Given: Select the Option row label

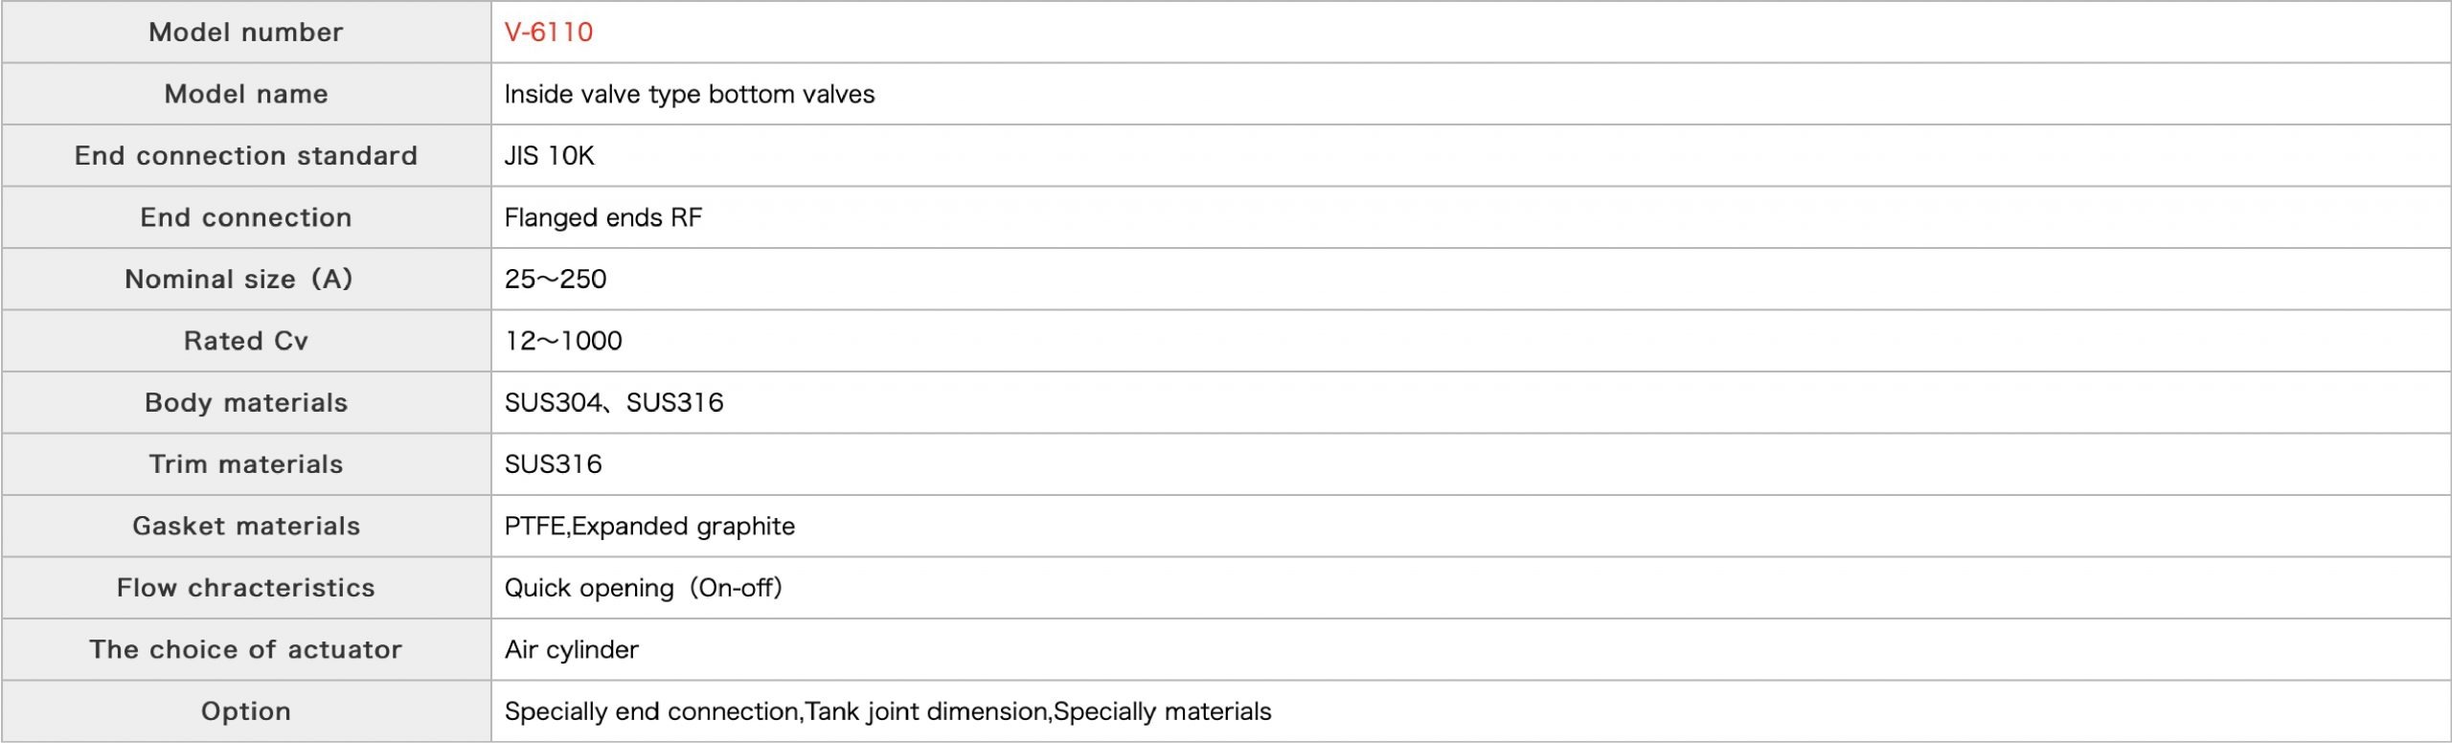Looking at the screenshot, I should point(246,711).
